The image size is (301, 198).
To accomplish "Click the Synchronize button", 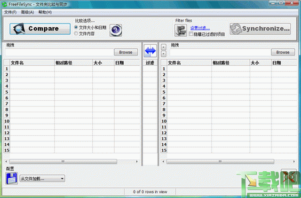I will point(260,29).
